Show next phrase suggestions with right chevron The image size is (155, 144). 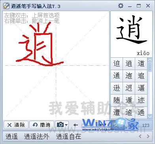tap(148, 136)
